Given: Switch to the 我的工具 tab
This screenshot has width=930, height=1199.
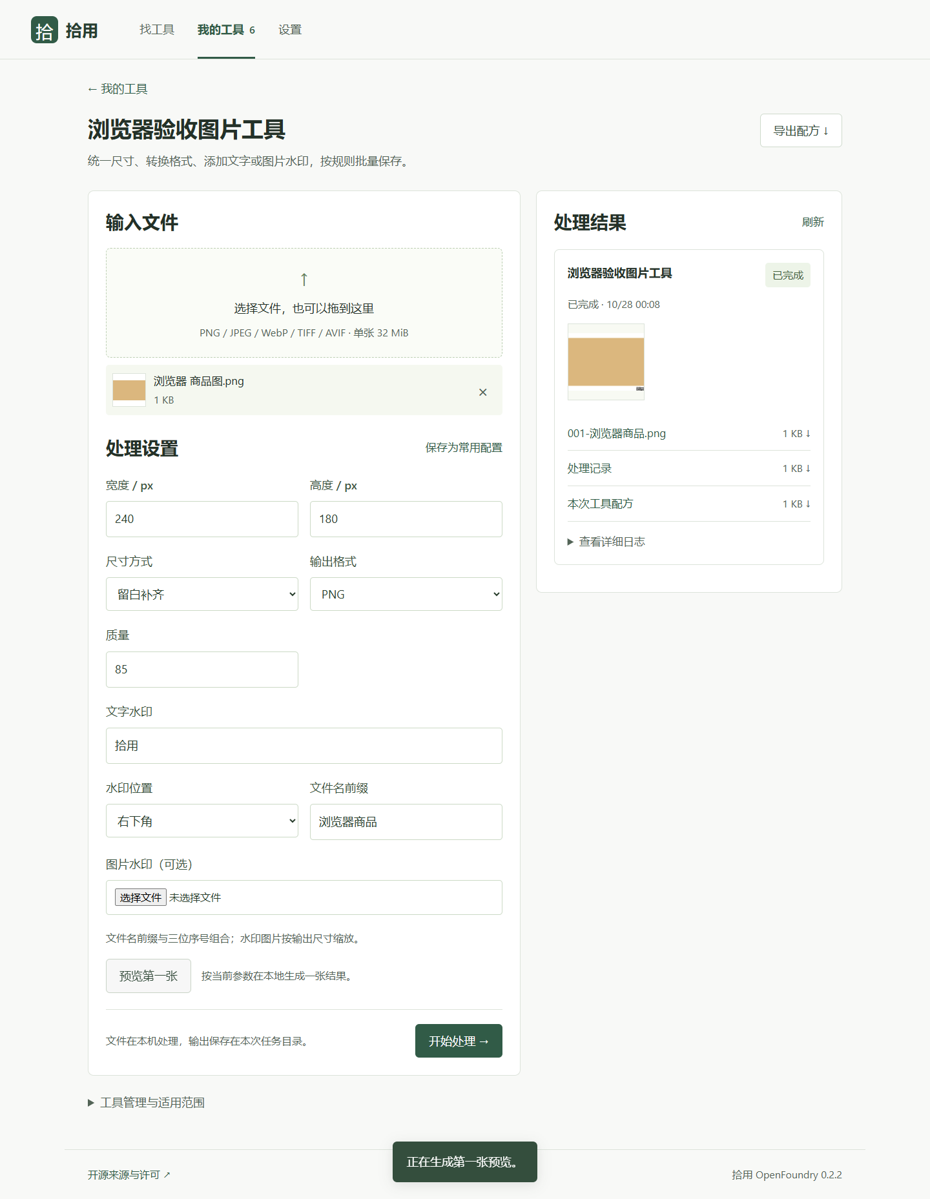Looking at the screenshot, I should point(226,30).
